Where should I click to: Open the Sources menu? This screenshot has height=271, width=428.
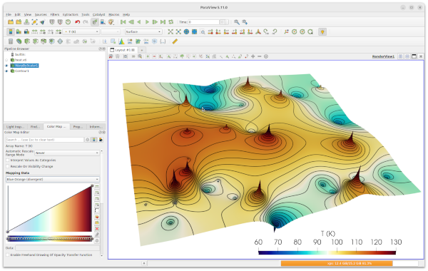click(x=41, y=14)
